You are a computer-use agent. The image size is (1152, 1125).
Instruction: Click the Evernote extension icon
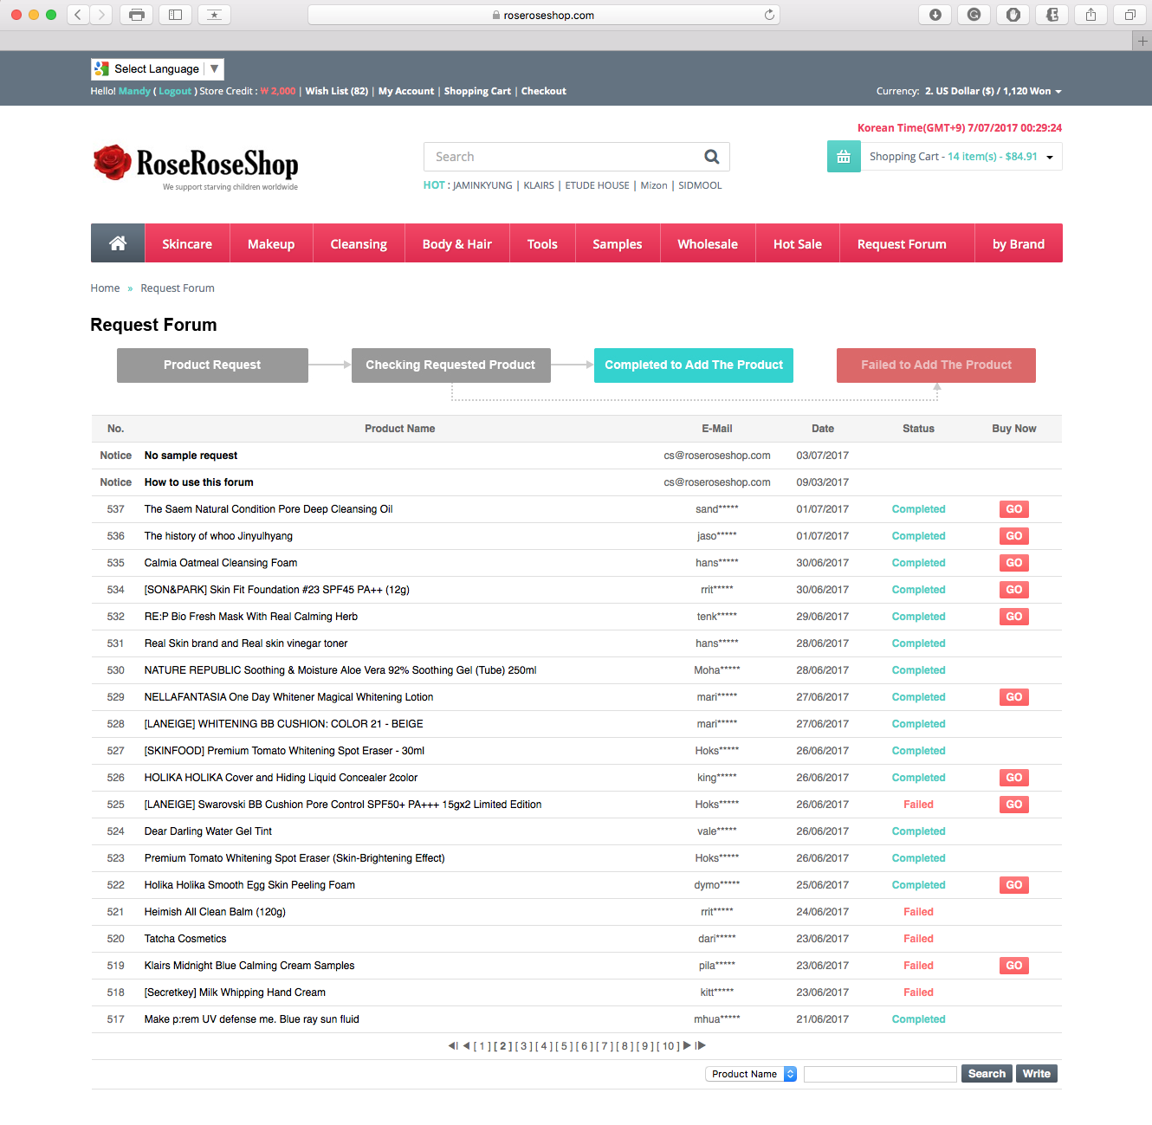coord(1052,15)
